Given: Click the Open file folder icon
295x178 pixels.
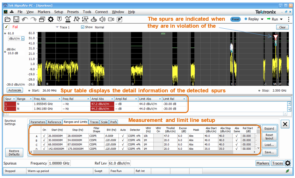Looking at the screenshot, I should 8,19.
